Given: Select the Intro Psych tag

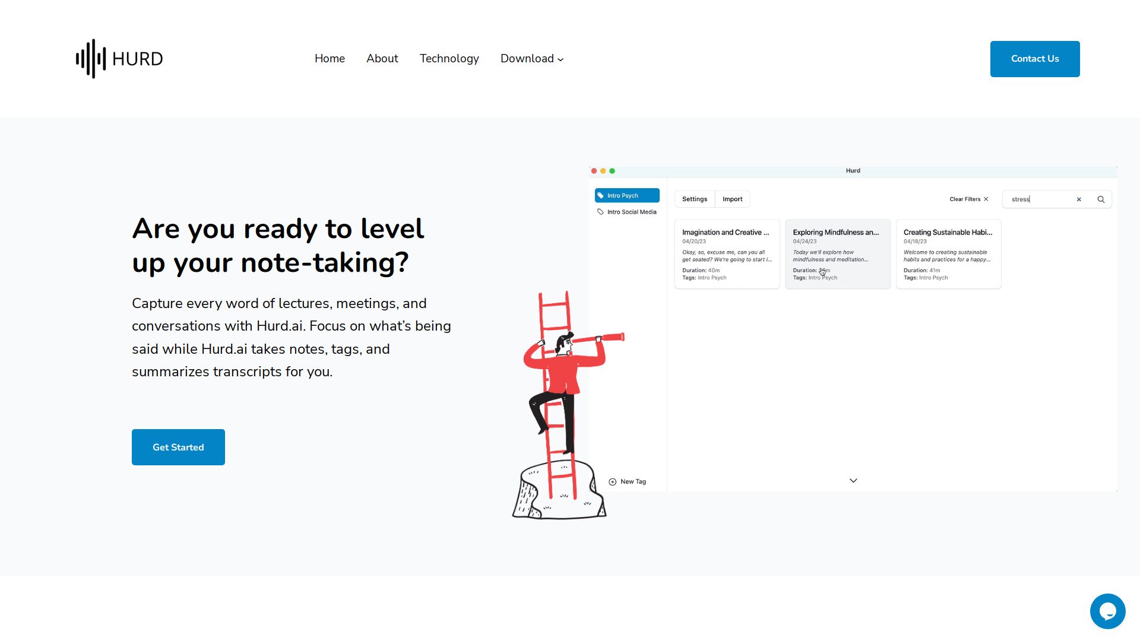Looking at the screenshot, I should tap(627, 195).
